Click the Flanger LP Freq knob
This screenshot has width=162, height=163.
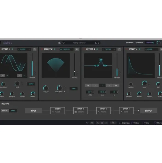pos(33,93)
